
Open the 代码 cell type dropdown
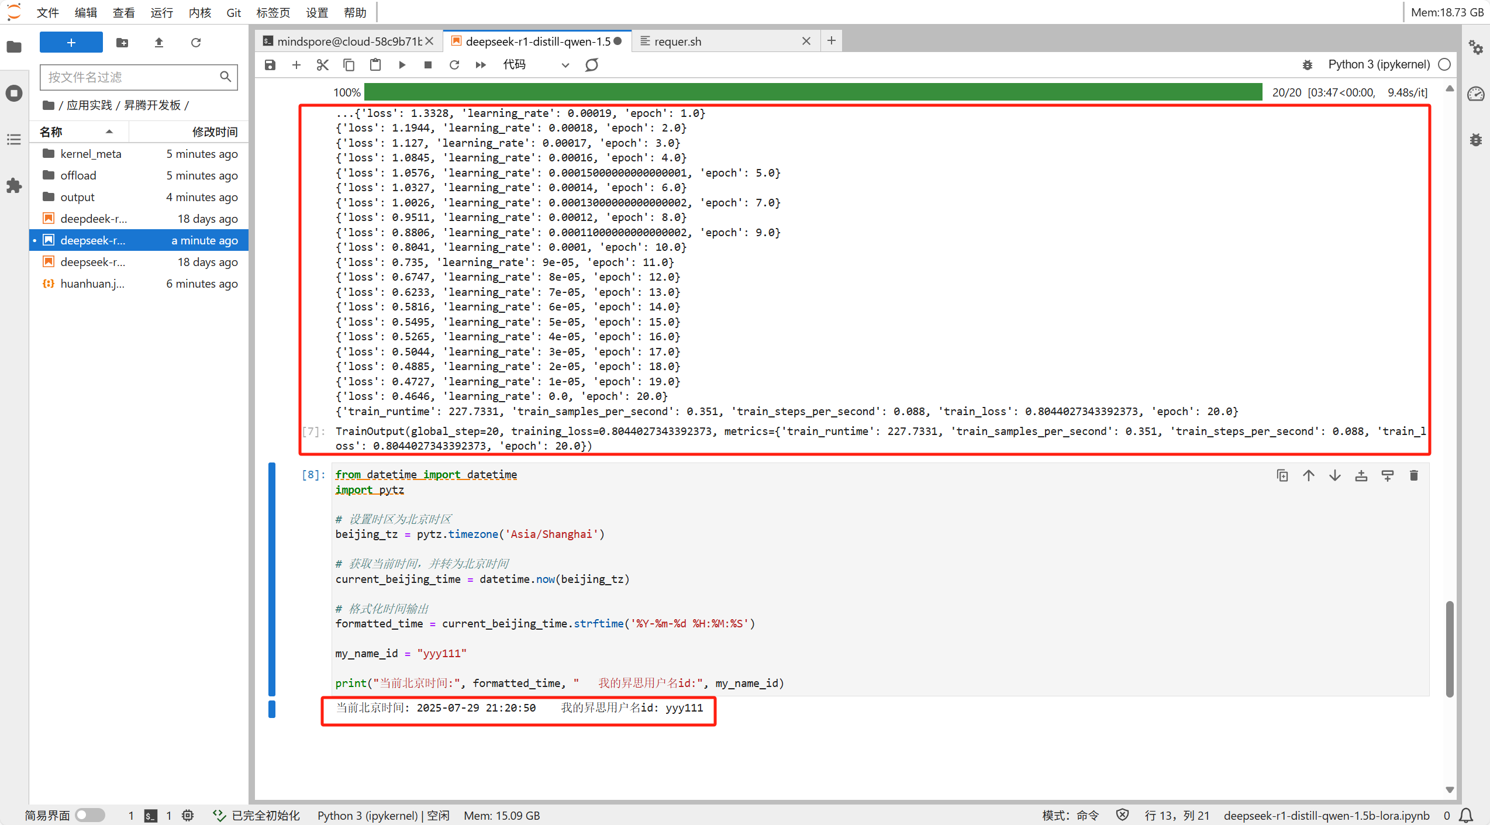pos(536,65)
